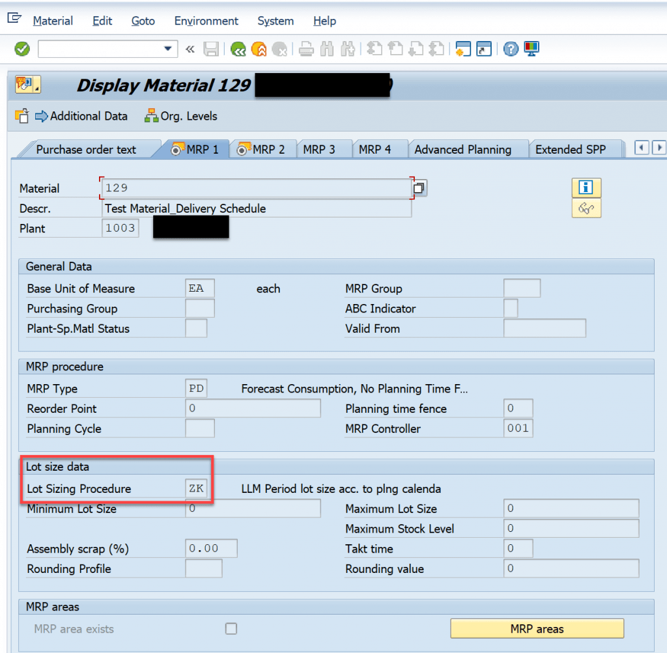The image size is (667, 653).
Task: Collapse command field with double chevron
Action: tap(190, 49)
